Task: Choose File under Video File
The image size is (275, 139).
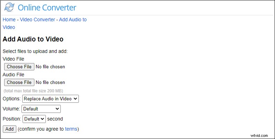Action: click(19, 67)
